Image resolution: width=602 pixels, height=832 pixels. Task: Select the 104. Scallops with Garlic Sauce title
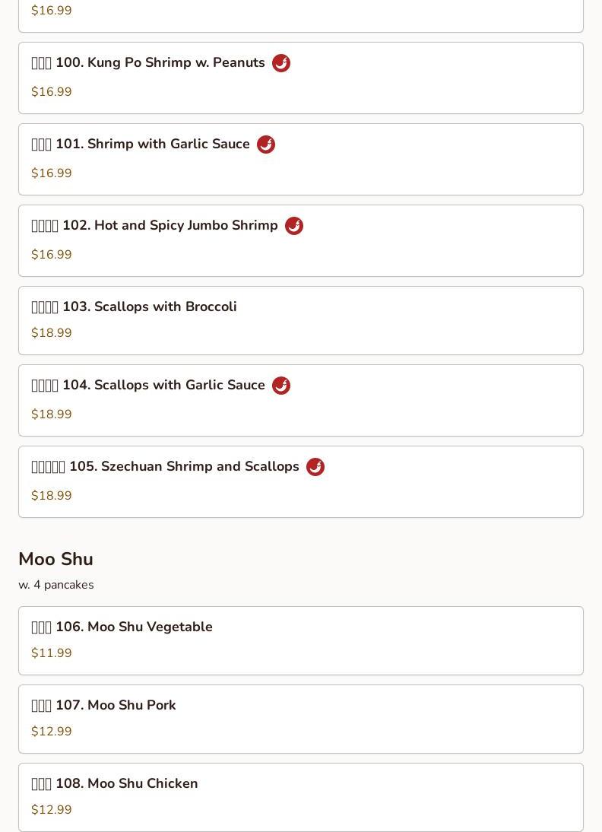click(148, 386)
